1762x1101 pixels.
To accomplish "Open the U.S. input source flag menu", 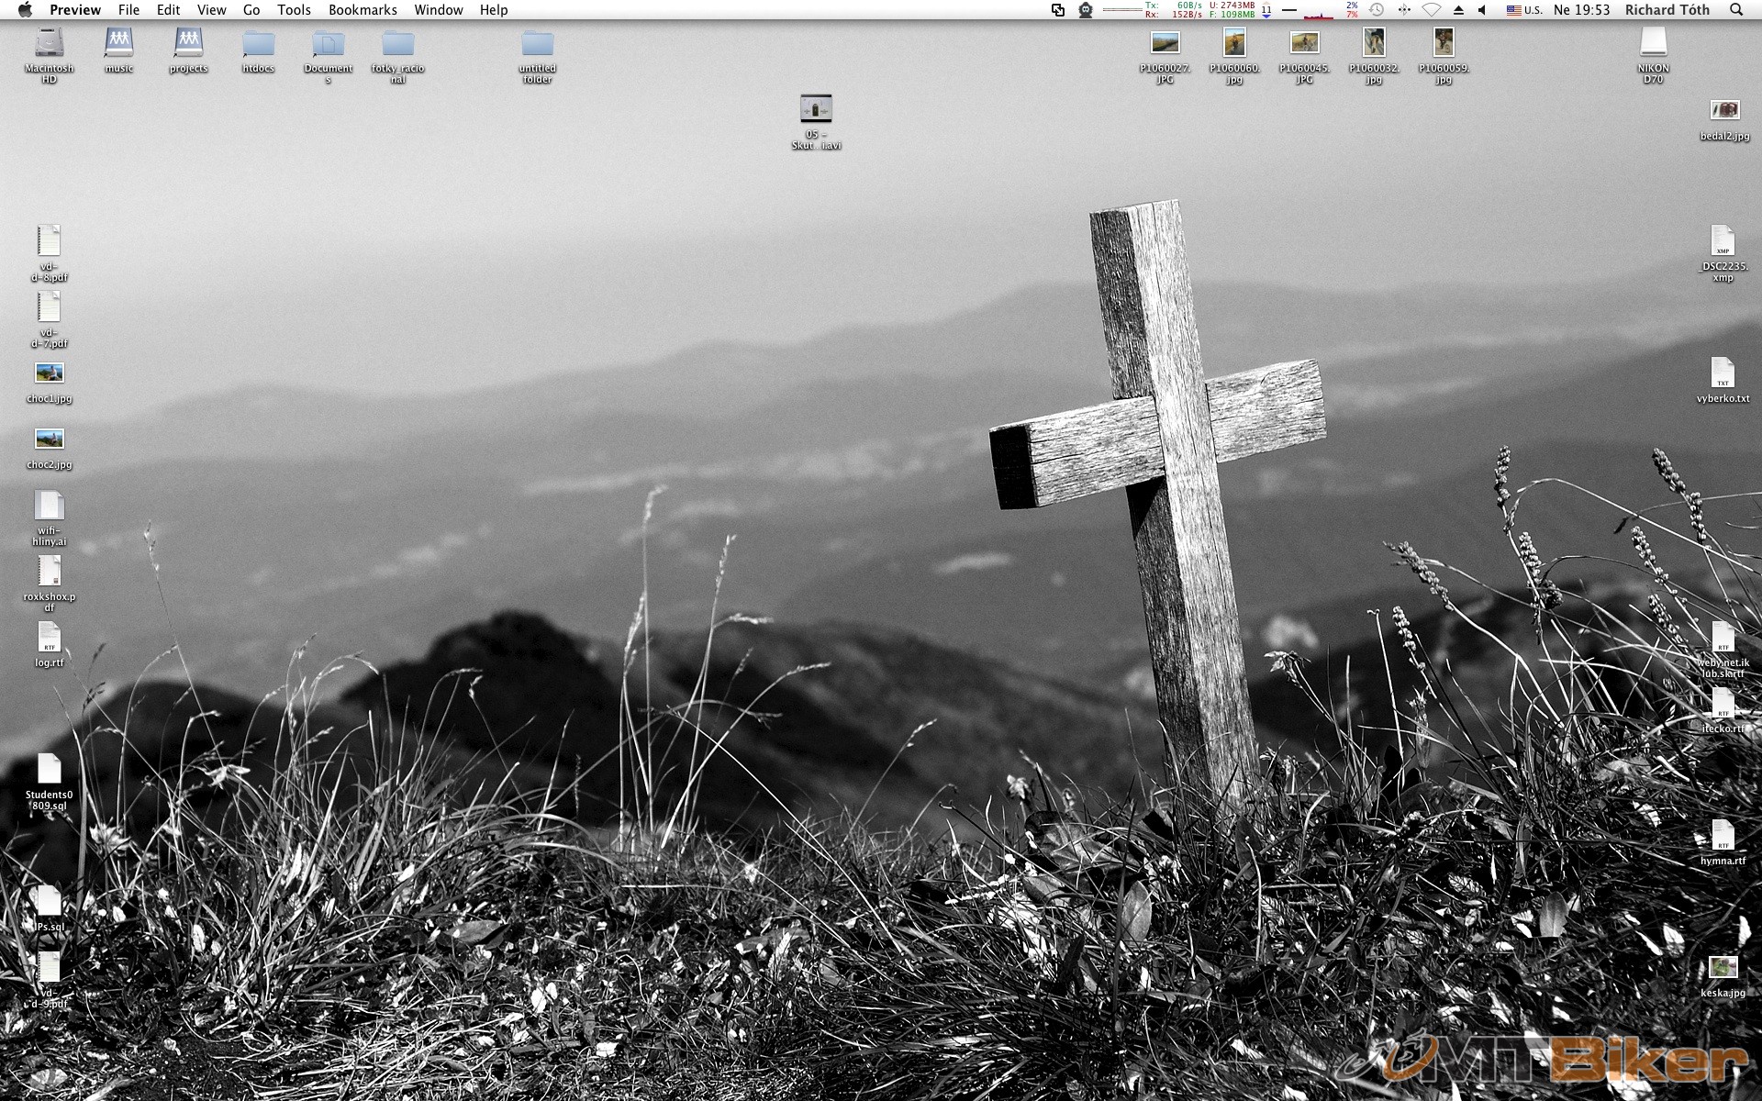I will click(1523, 10).
